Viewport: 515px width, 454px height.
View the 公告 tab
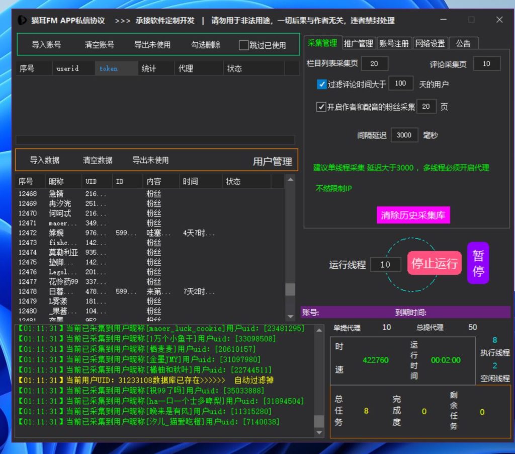463,43
